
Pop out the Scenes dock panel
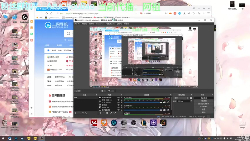click(x=96, y=95)
